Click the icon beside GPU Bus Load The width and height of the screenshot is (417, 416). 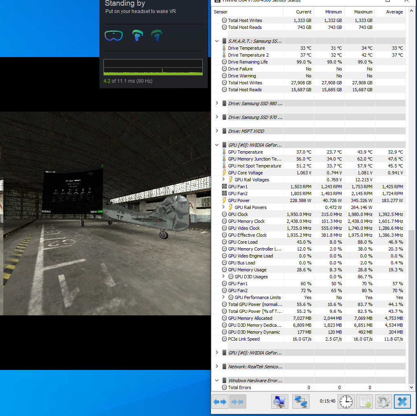tap(224, 263)
